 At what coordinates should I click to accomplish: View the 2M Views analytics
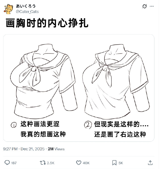(56, 149)
